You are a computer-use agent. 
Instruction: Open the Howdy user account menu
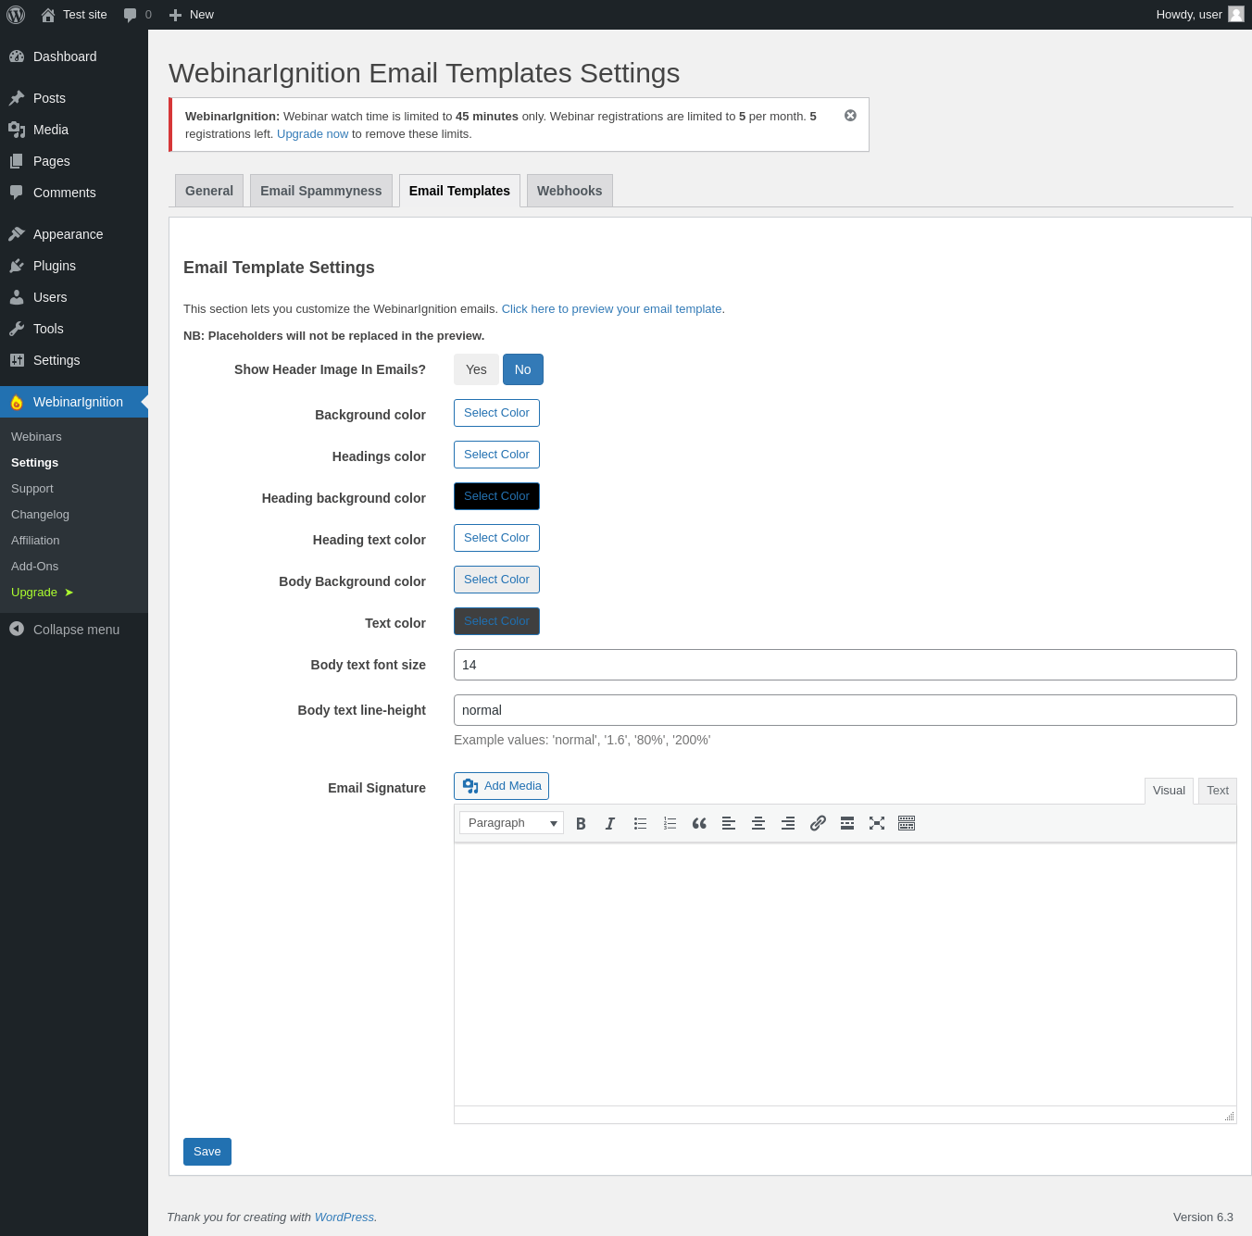1198,15
